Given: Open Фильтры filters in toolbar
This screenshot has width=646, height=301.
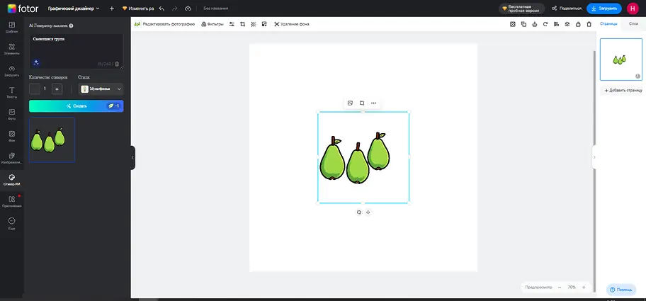Looking at the screenshot, I should point(212,24).
